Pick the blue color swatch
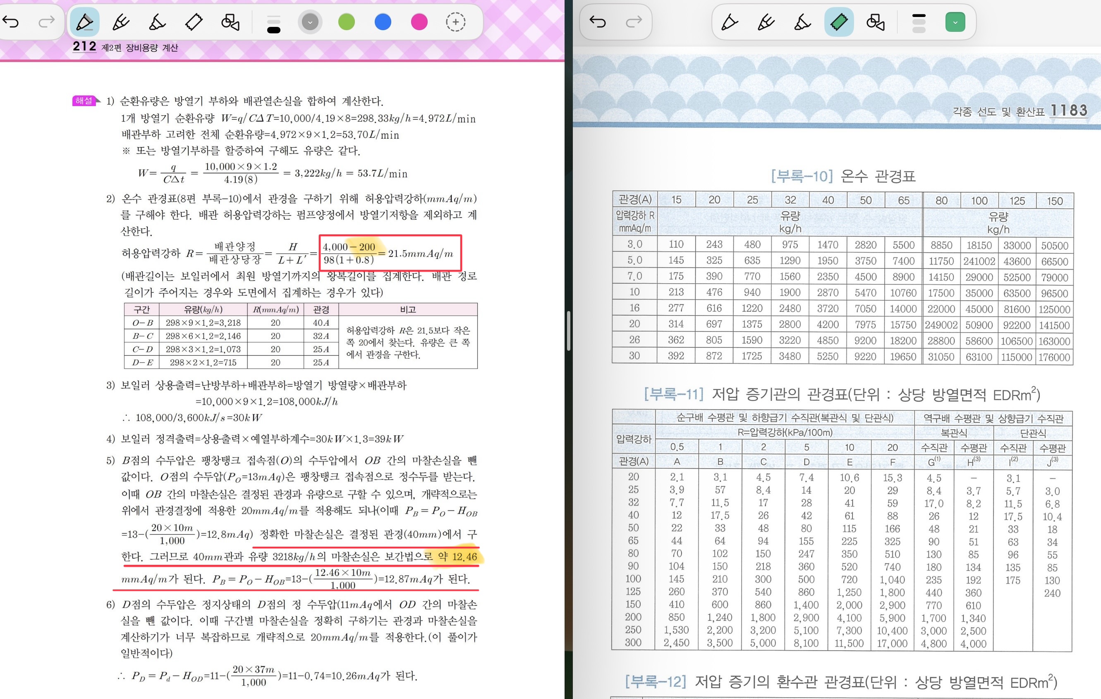Viewport: 1101px width, 699px height. pos(383,22)
